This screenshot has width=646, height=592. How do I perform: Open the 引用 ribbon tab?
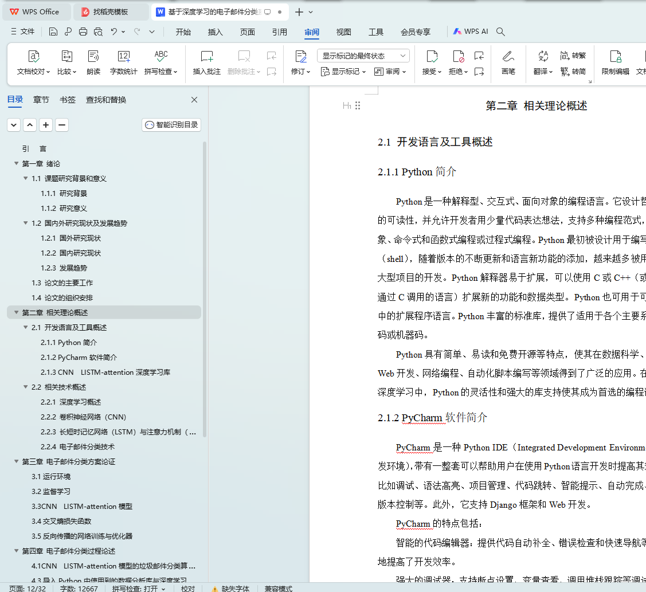(279, 32)
